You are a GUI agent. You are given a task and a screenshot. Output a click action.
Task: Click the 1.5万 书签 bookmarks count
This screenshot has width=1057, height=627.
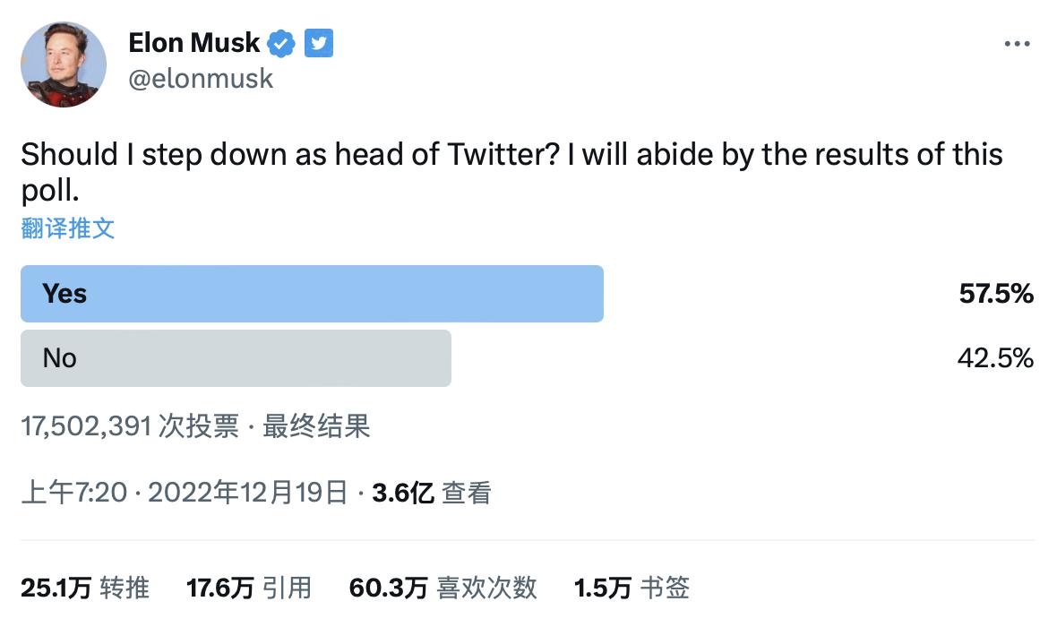point(632,588)
